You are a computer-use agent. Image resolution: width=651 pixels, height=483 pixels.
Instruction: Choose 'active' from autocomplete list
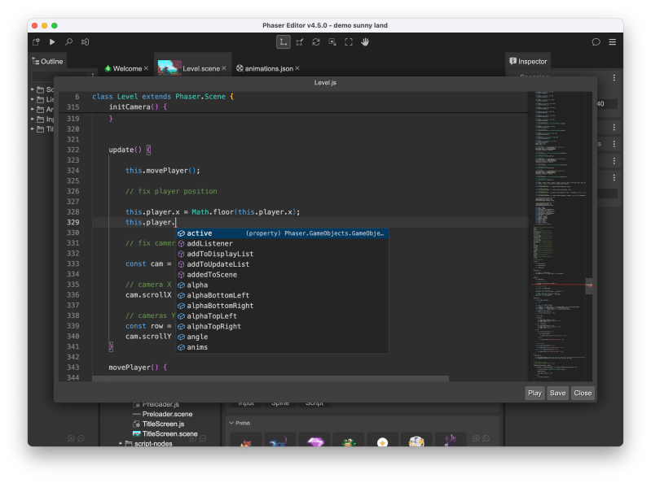point(283,233)
